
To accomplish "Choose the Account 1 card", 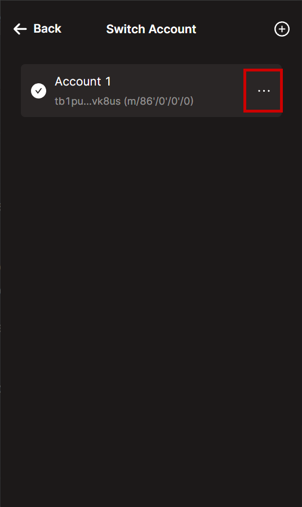I will [151, 91].
